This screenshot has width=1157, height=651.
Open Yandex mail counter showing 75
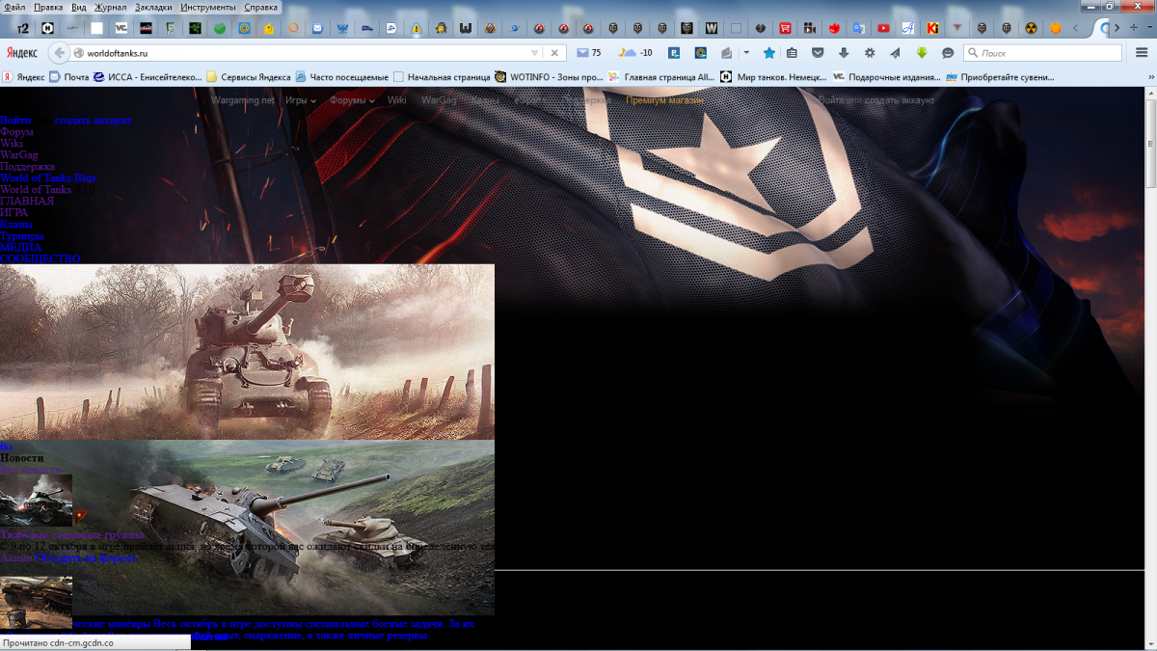(589, 53)
